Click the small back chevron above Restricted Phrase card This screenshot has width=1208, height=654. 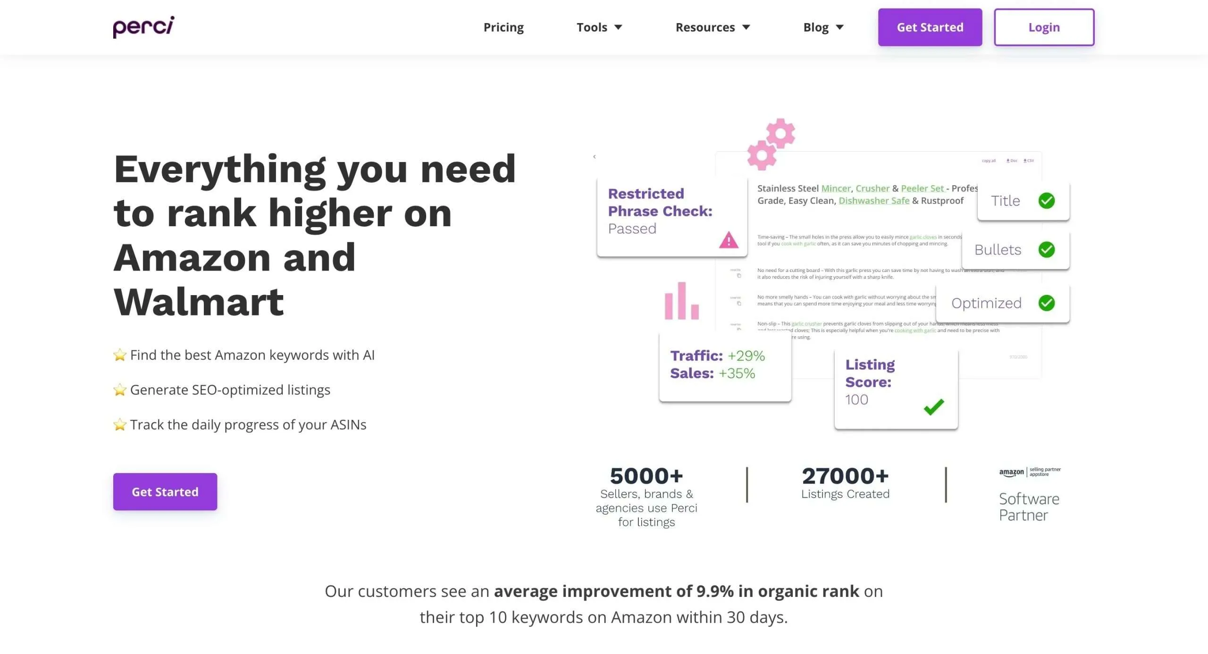[595, 157]
